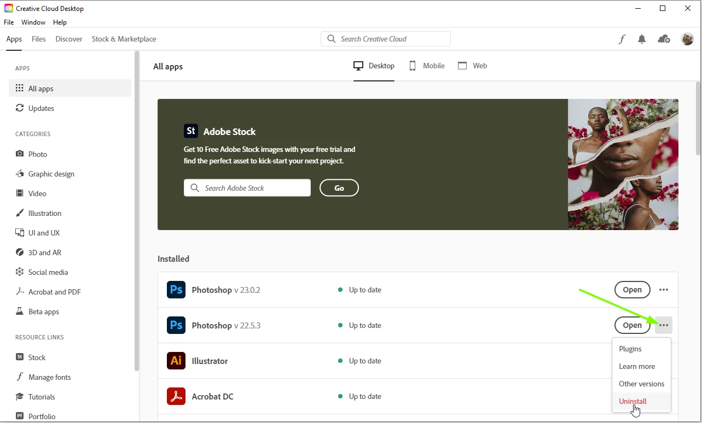This screenshot has width=702, height=423.
Task: Focus the Search Adobe Stock field
Action: point(247,188)
